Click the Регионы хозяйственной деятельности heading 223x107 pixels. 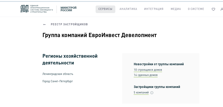[x=70, y=59]
